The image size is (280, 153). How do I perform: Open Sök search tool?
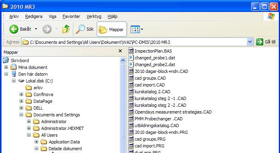(85, 29)
